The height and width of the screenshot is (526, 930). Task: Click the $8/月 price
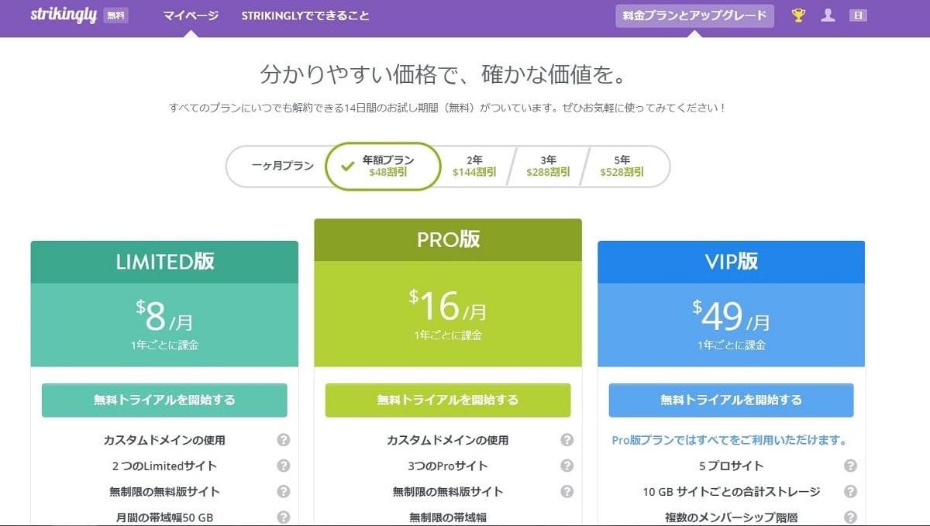(164, 315)
